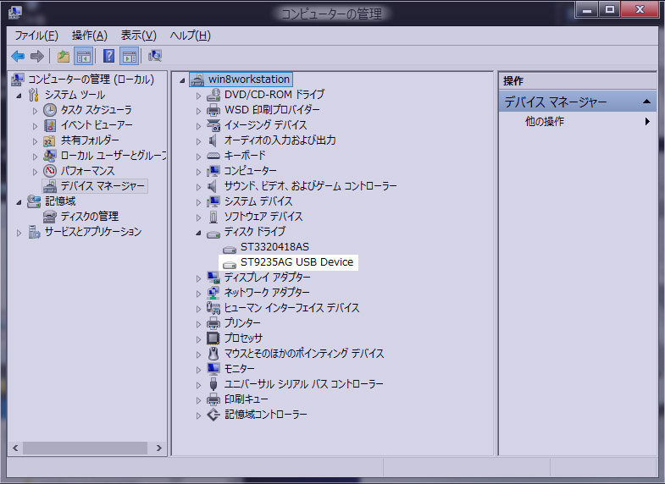
Task: Click the blue Help question mark icon
Action: pyautogui.click(x=109, y=56)
